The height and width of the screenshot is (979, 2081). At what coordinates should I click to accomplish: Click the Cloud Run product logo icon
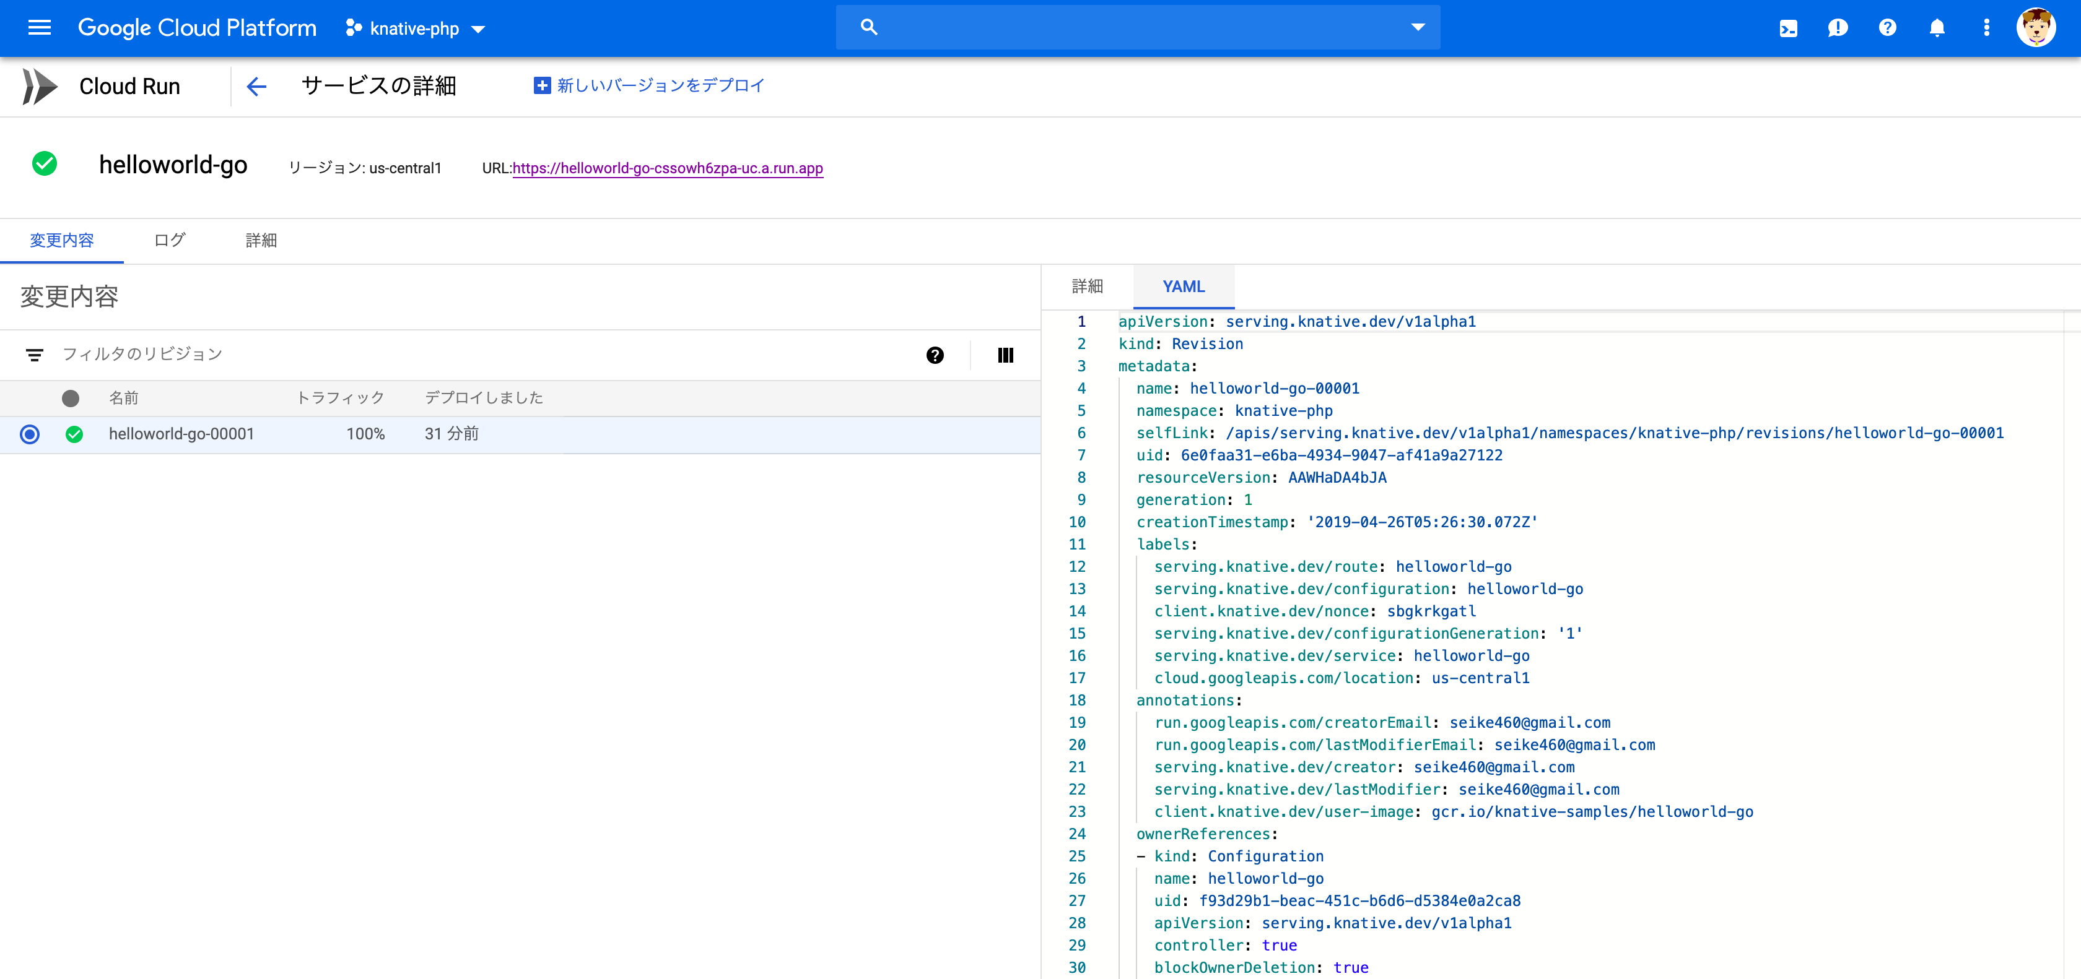(x=40, y=87)
